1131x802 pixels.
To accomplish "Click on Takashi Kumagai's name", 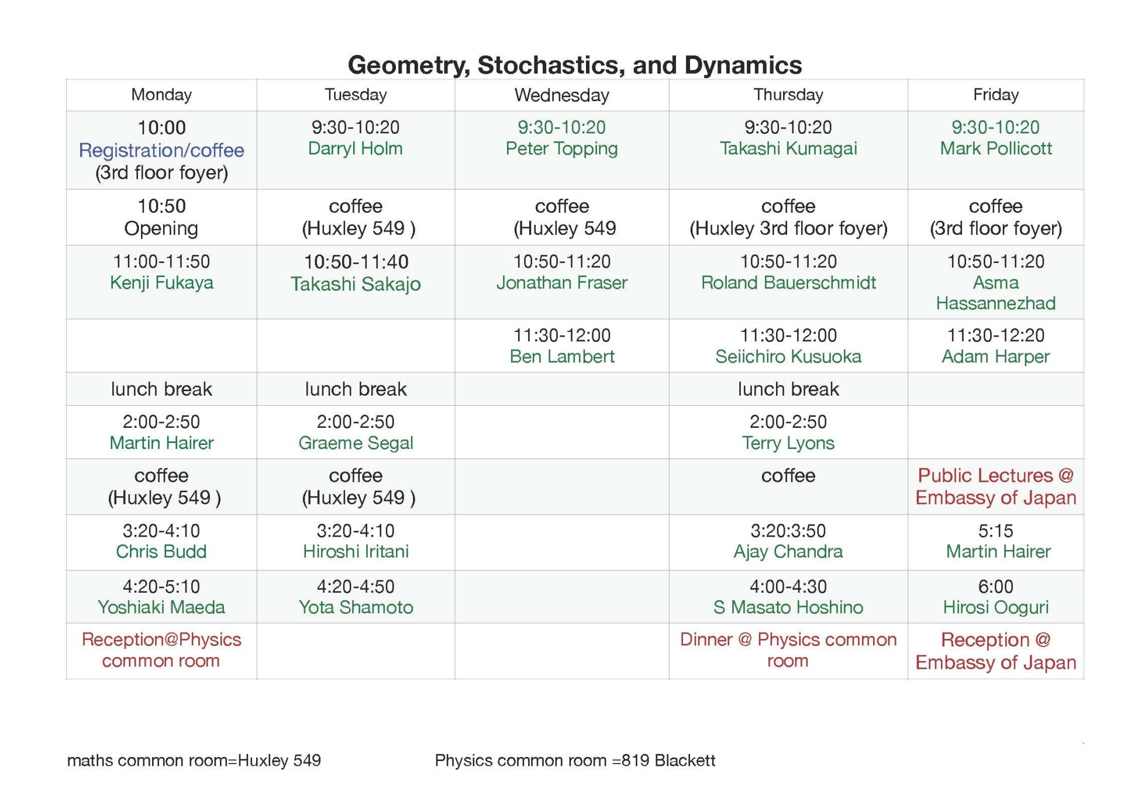I will coord(788,148).
